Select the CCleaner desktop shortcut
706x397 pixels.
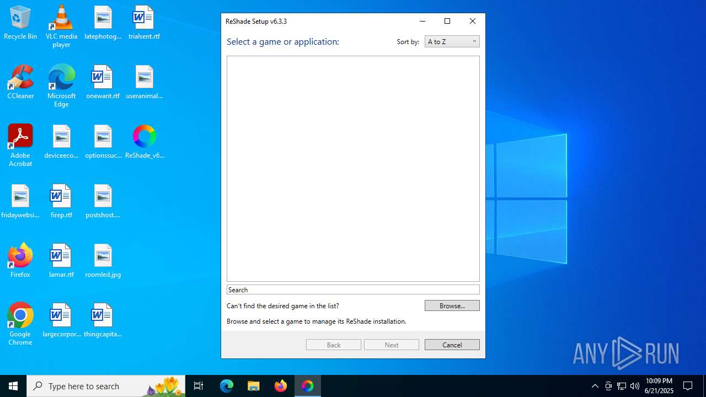click(20, 83)
